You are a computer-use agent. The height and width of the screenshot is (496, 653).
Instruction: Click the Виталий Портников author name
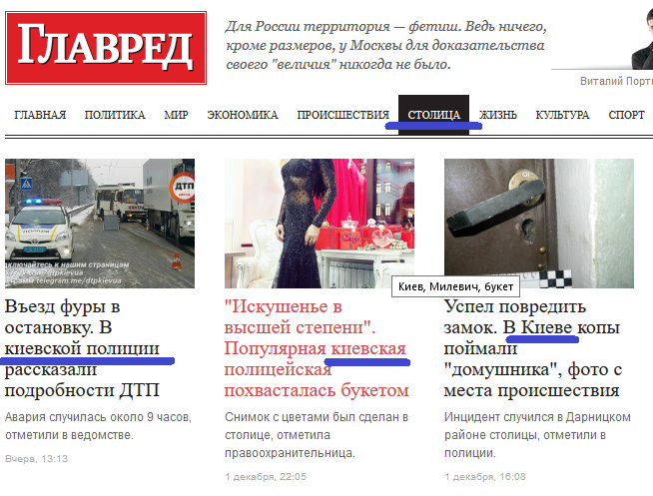[x=616, y=81]
